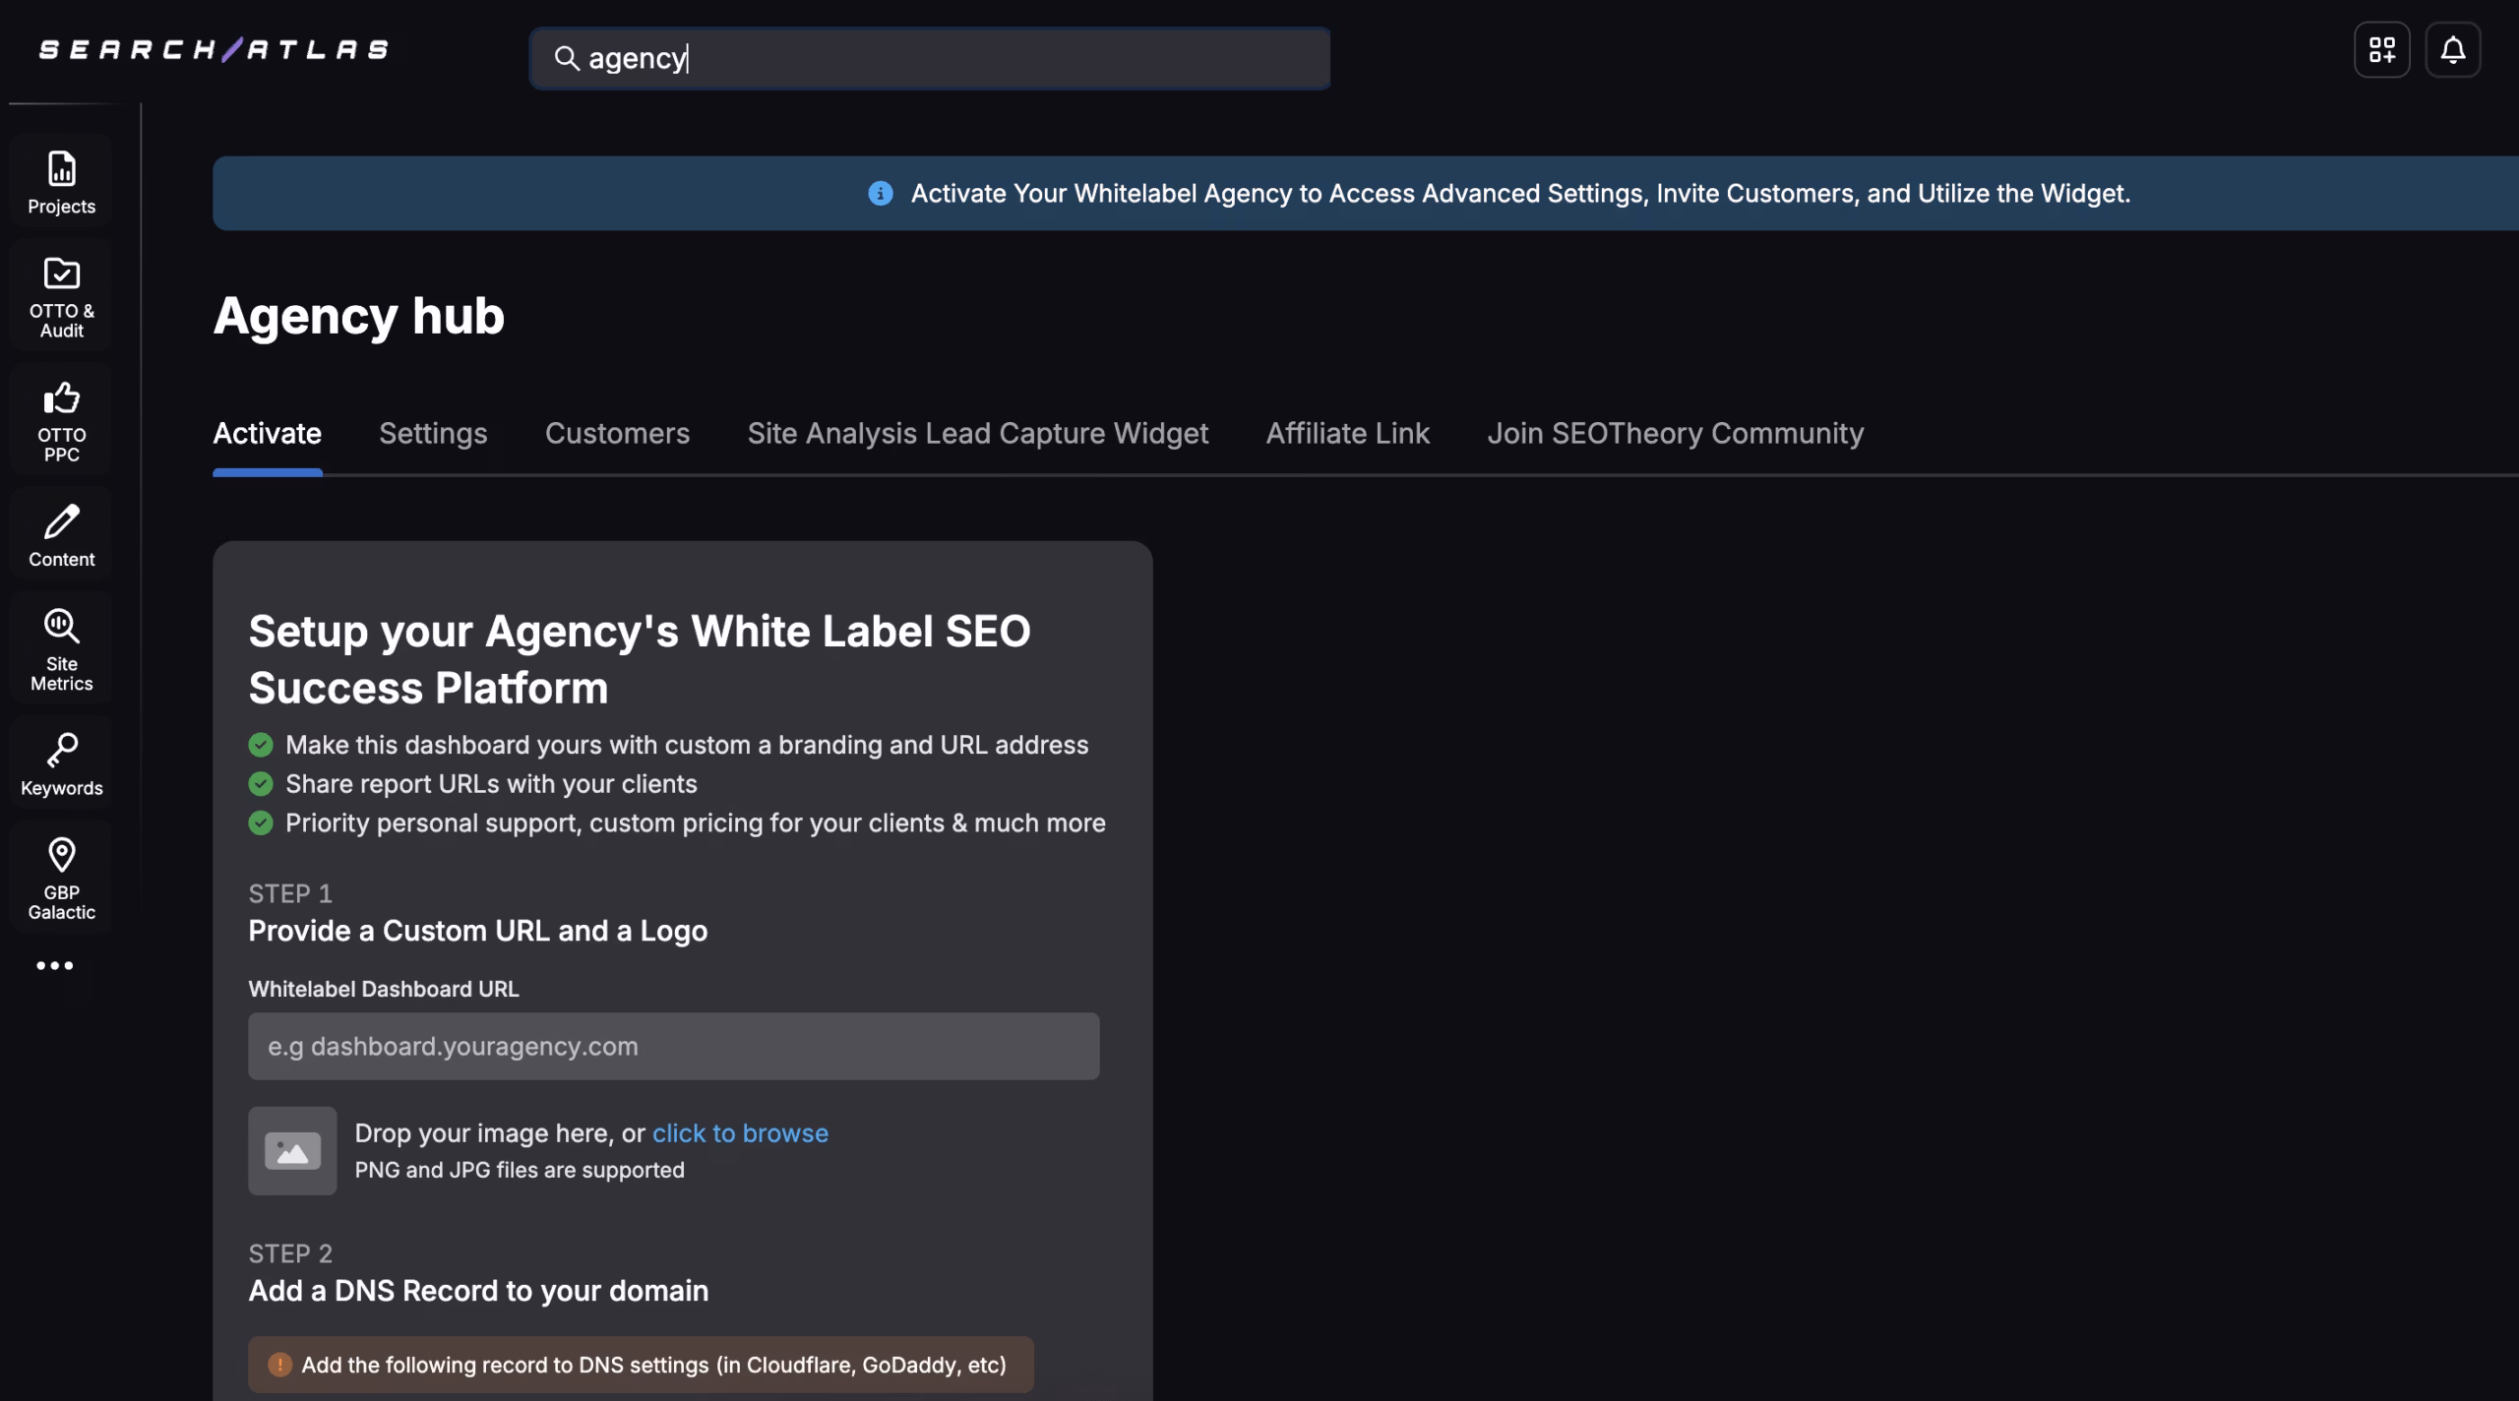Open the Affiliate Link tab
Screen dimensions: 2519x1401
point(1347,434)
